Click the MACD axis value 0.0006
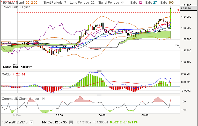Viewport: 198px width, 126px height. tap(185, 74)
